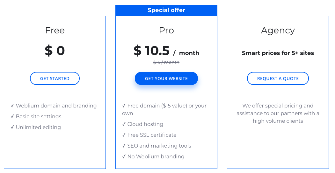Click the Agency plan heading
Screen dimensions: 335x173
tap(278, 31)
